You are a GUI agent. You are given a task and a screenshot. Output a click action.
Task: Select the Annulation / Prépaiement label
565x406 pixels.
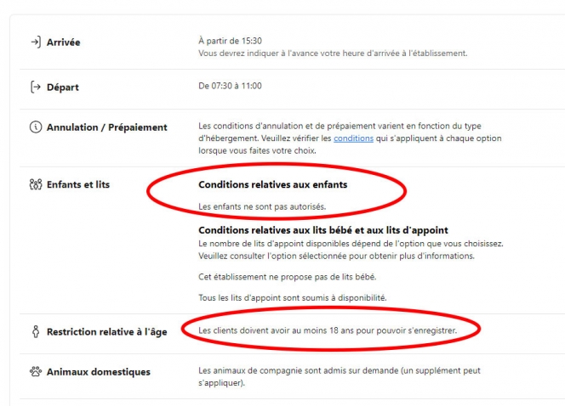coord(106,127)
